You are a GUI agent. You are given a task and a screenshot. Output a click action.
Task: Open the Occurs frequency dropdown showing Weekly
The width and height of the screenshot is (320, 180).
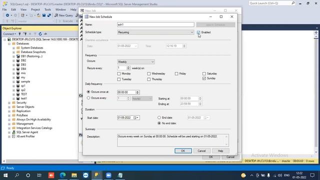point(136,62)
